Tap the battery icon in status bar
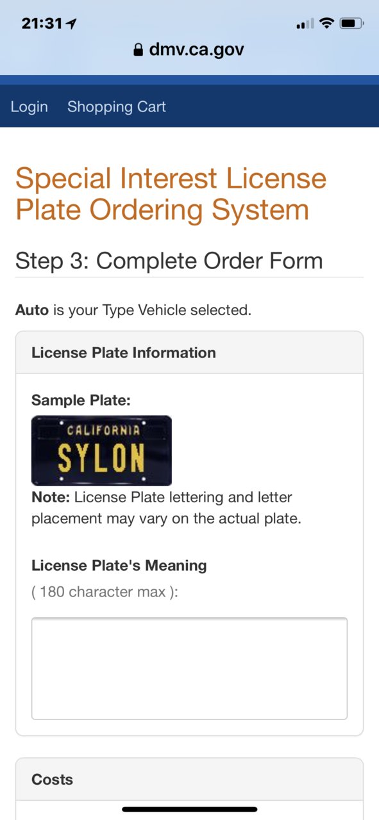This screenshot has width=379, height=820. point(351,24)
